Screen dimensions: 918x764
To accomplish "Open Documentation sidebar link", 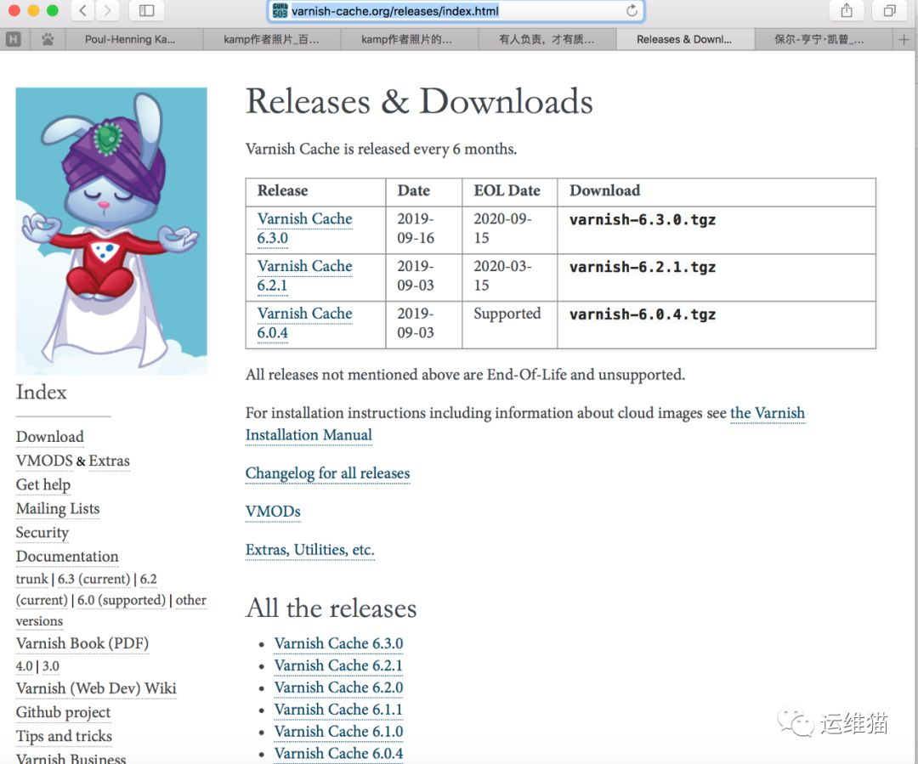I will pyautogui.click(x=67, y=556).
